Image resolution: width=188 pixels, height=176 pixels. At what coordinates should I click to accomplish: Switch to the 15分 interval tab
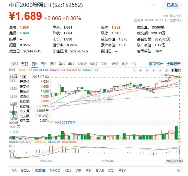[115, 64]
